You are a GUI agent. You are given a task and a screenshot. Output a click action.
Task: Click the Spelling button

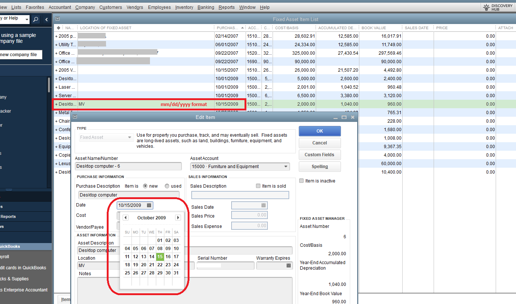(x=320, y=167)
